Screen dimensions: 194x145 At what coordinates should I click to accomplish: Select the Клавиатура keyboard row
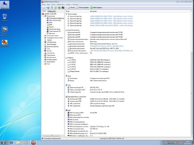pyautogui.click(x=88, y=78)
